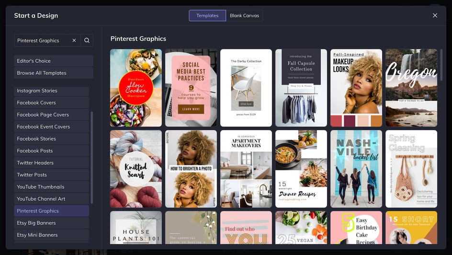Pick the essential guide mistletoe template
This screenshot has height=255, width=452.
pos(191,228)
